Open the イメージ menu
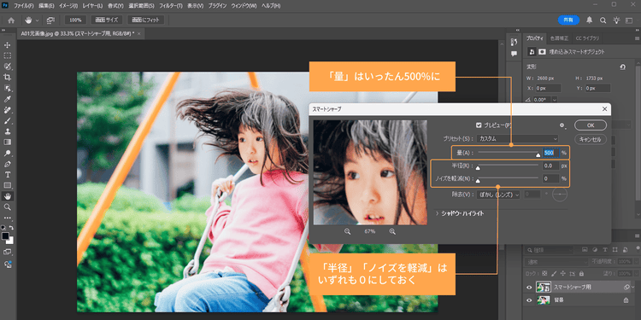Viewport: 641px width, 320px height. [68, 6]
